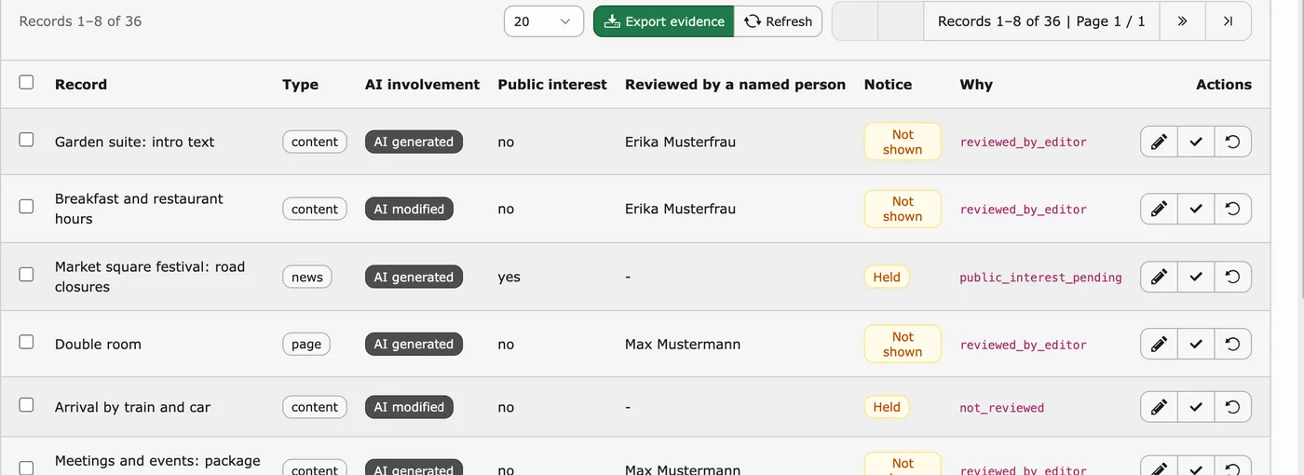Click the page type tag for Double room
This screenshot has width=1304, height=475.
(306, 344)
